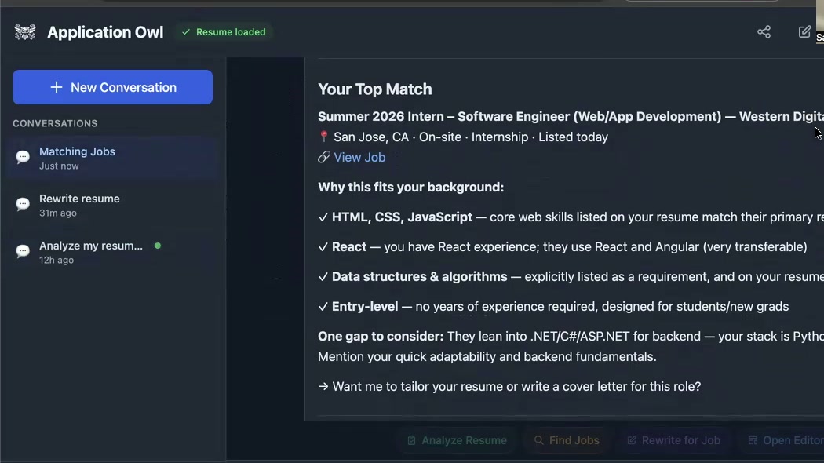Click the Find Jobs button
Viewport: 824px width, 463px height.
click(567, 440)
